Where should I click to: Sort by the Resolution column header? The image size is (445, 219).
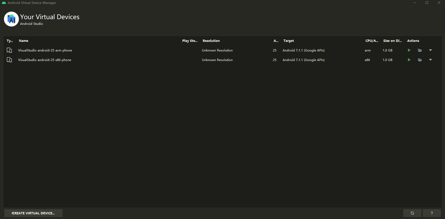click(211, 41)
